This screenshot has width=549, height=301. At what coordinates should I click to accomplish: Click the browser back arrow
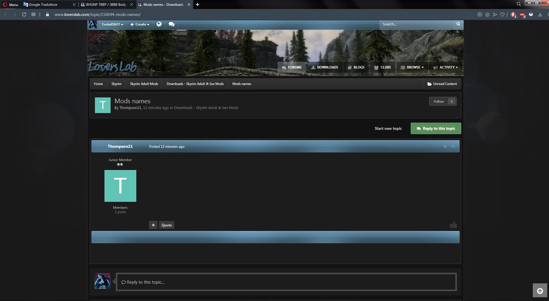click(5, 14)
